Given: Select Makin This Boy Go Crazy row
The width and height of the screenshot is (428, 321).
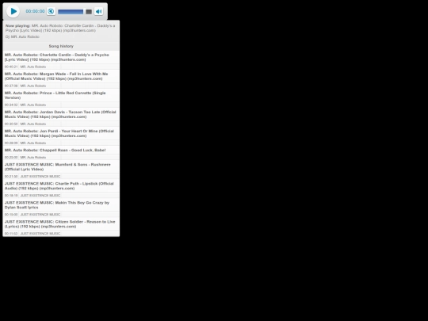Looking at the screenshot, I should click(61, 205).
